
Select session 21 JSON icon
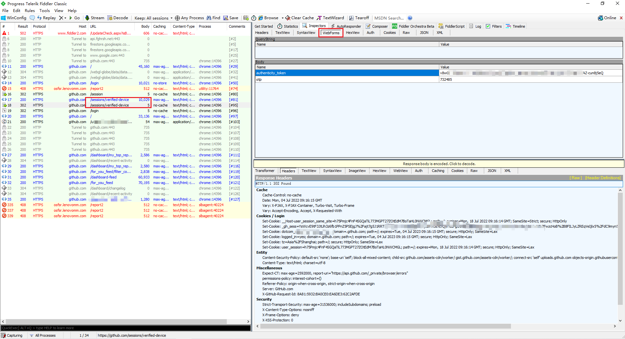coord(4,122)
